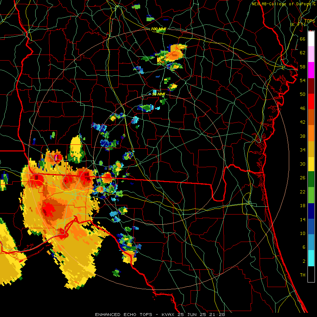The height and width of the screenshot is (317, 317).
Task: Click the light pink legend swatch
Action: click(311, 54)
